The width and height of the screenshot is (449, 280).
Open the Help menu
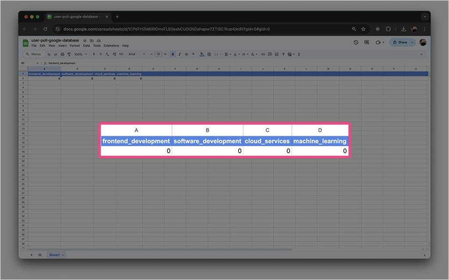pos(125,45)
